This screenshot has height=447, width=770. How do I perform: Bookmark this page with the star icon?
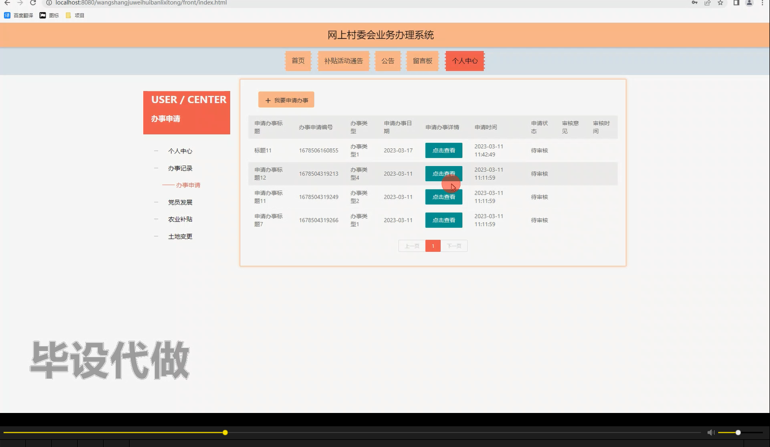(720, 3)
